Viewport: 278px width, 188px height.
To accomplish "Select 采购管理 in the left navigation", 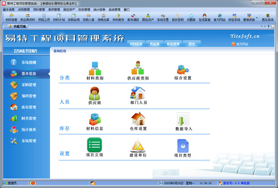I will (x=29, y=85).
